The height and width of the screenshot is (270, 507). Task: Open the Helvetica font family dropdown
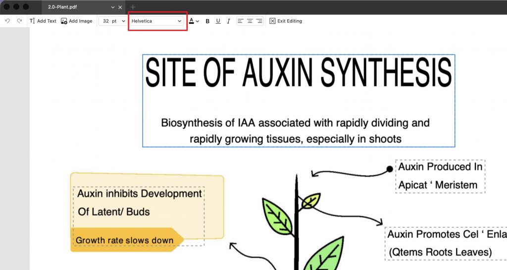pos(156,21)
